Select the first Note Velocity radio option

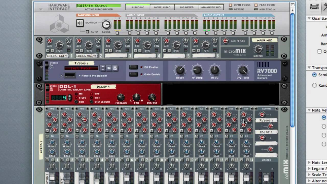(x=324, y=117)
